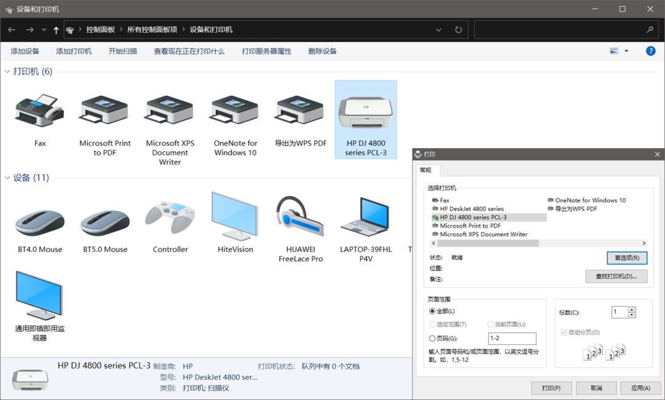Screen dimensions: 665x400
Task: Click the 查找打印机(D)... button
Action: tap(616, 276)
